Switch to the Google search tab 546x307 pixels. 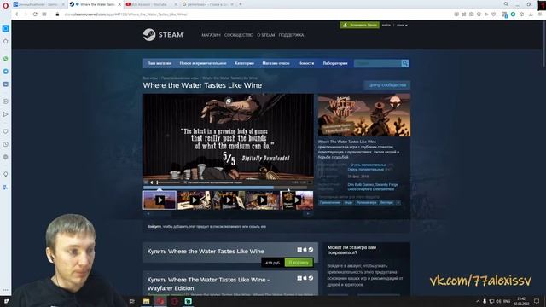click(x=207, y=4)
